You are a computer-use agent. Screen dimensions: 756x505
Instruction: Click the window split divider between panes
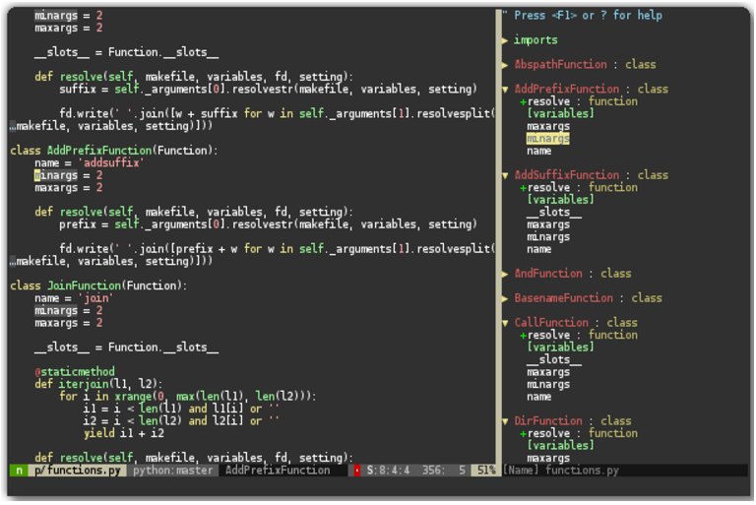click(x=498, y=236)
